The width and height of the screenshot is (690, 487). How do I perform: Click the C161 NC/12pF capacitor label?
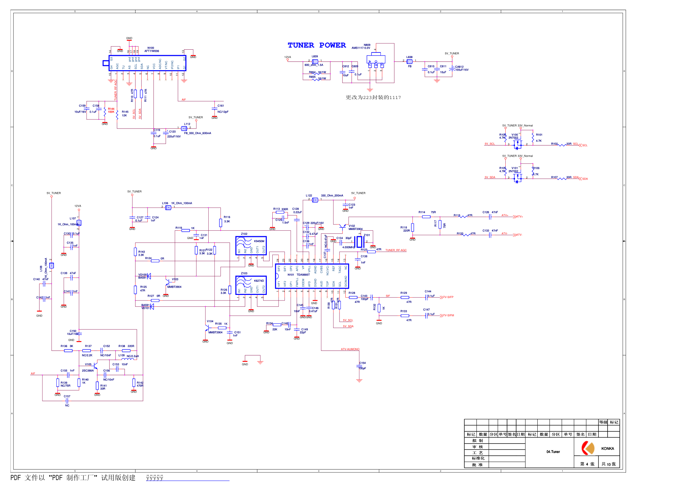223,109
